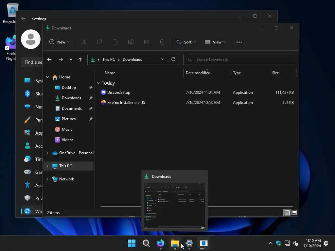This screenshot has width=335, height=251.
Task: Select Videos in navigation pane
Action: [x=67, y=140]
